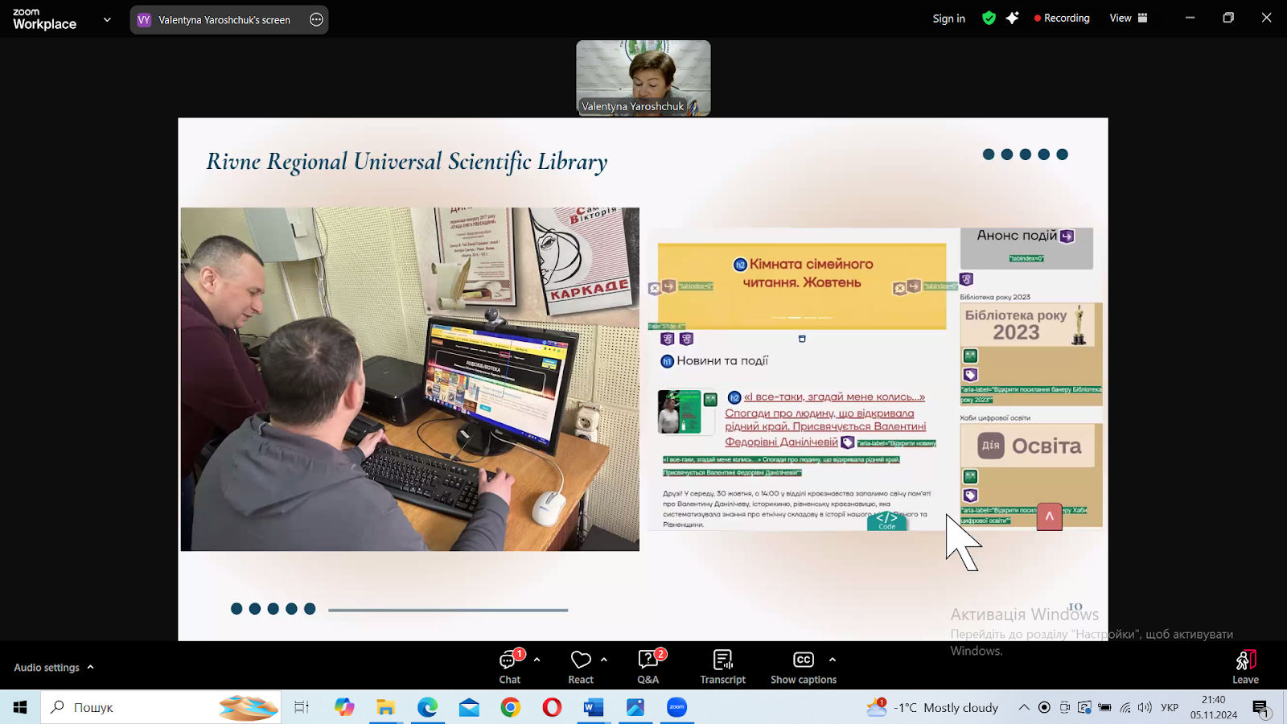The width and height of the screenshot is (1287, 724).
Task: Open the Zoom Workplace dropdown chevron
Action: tap(107, 19)
